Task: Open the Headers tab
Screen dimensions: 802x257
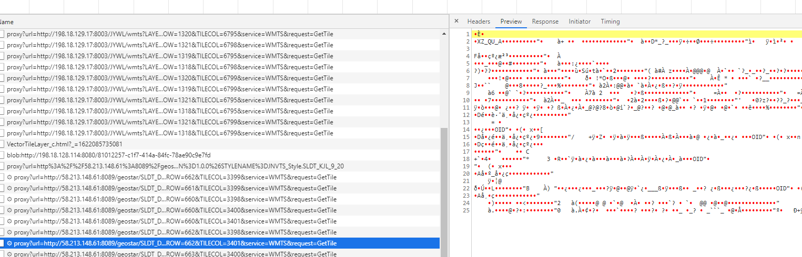Action: click(x=479, y=22)
